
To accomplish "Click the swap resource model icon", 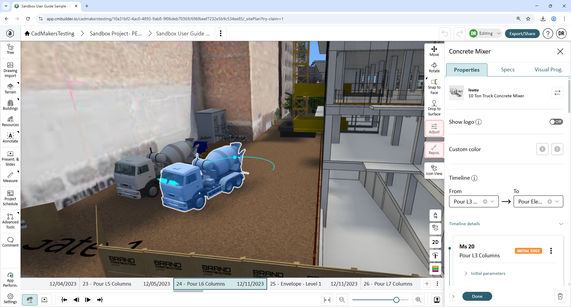I will pyautogui.click(x=557, y=93).
